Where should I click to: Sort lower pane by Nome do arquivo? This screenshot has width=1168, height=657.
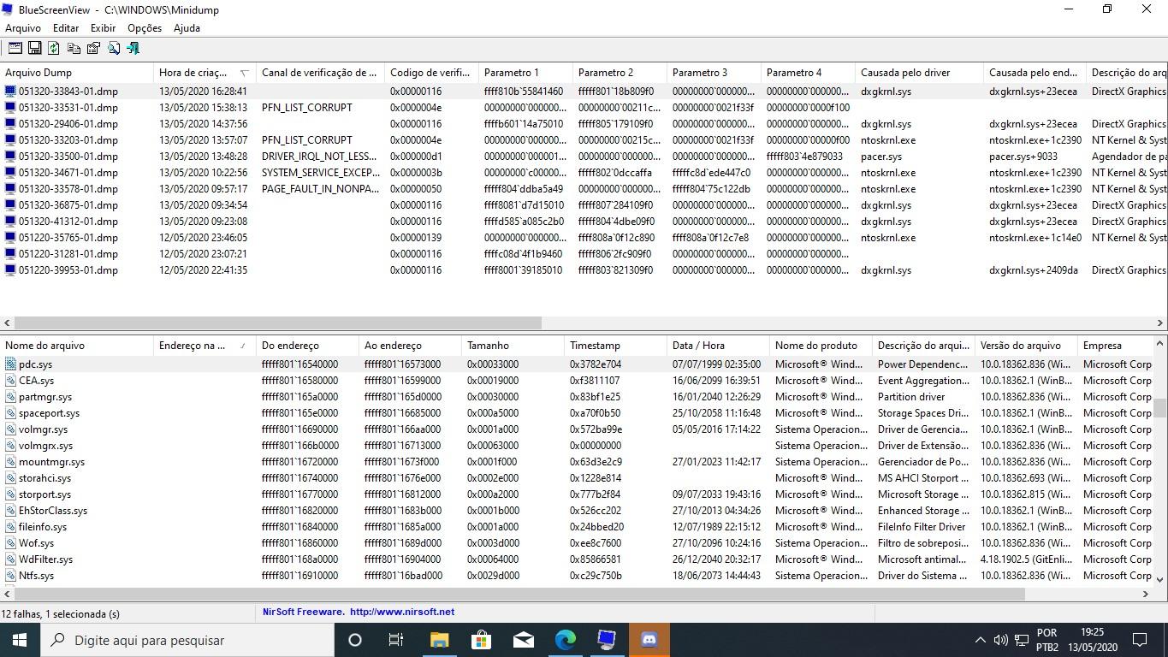[x=77, y=346]
